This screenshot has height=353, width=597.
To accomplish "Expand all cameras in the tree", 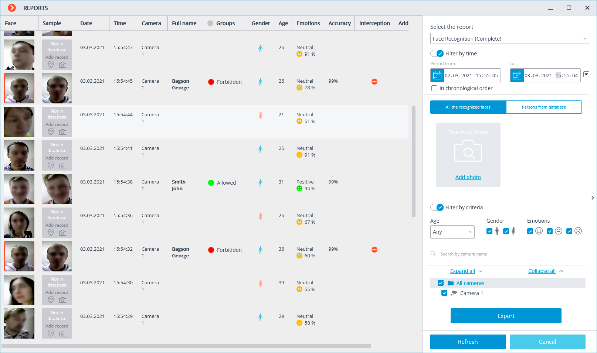I will coord(466,271).
